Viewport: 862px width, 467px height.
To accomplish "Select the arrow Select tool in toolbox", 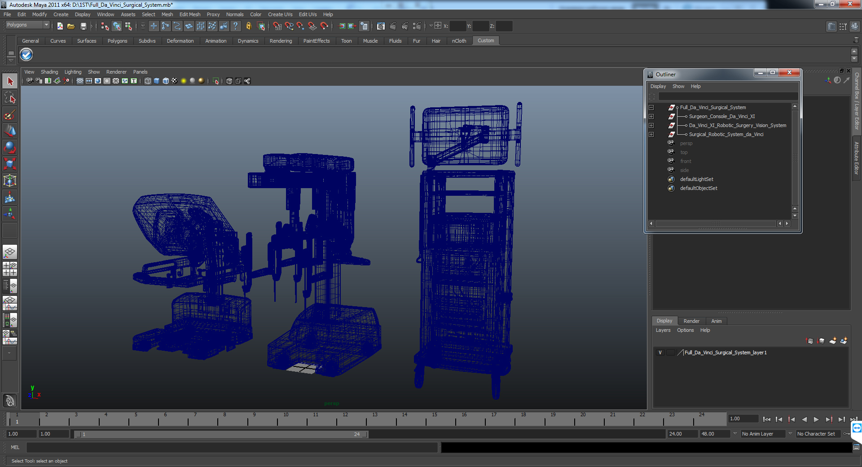I will 10,81.
